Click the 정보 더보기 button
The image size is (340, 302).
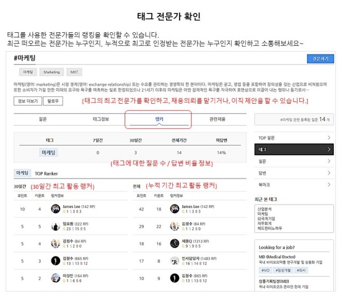click(x=28, y=101)
